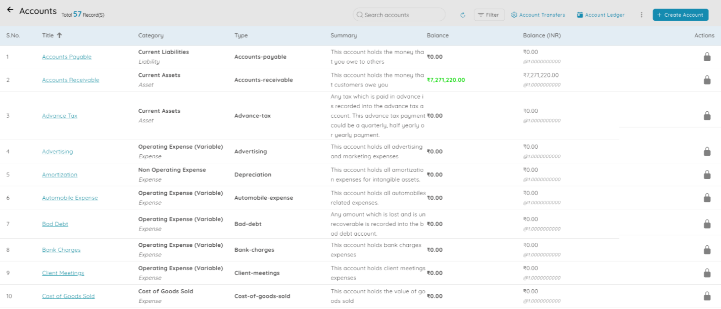Click the refresh icon next to search
The height and width of the screenshot is (309, 721).
(462, 15)
